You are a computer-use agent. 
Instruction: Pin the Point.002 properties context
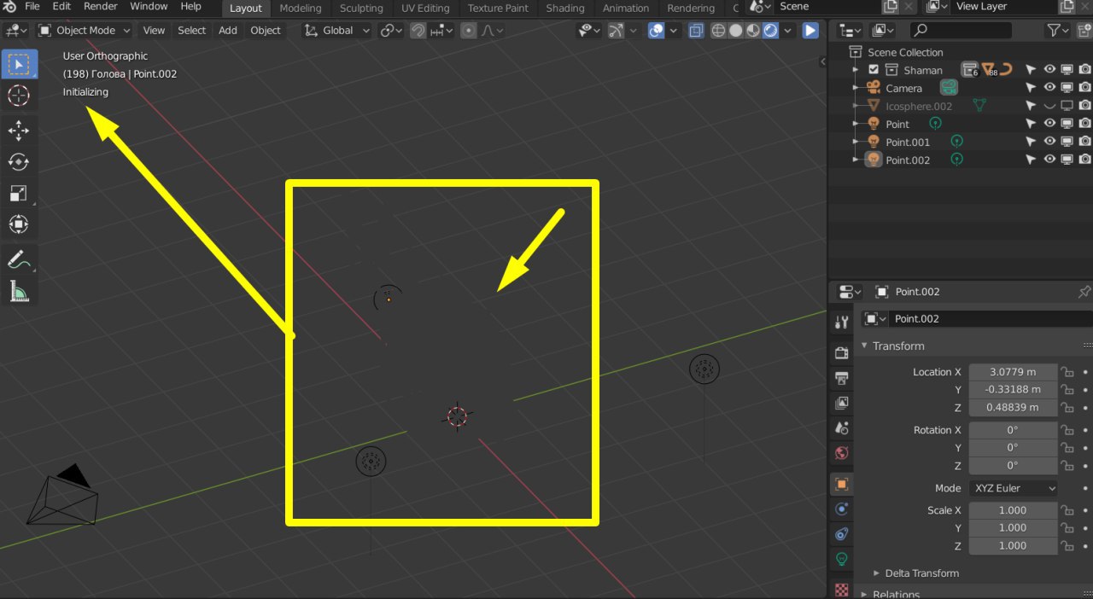[1084, 292]
